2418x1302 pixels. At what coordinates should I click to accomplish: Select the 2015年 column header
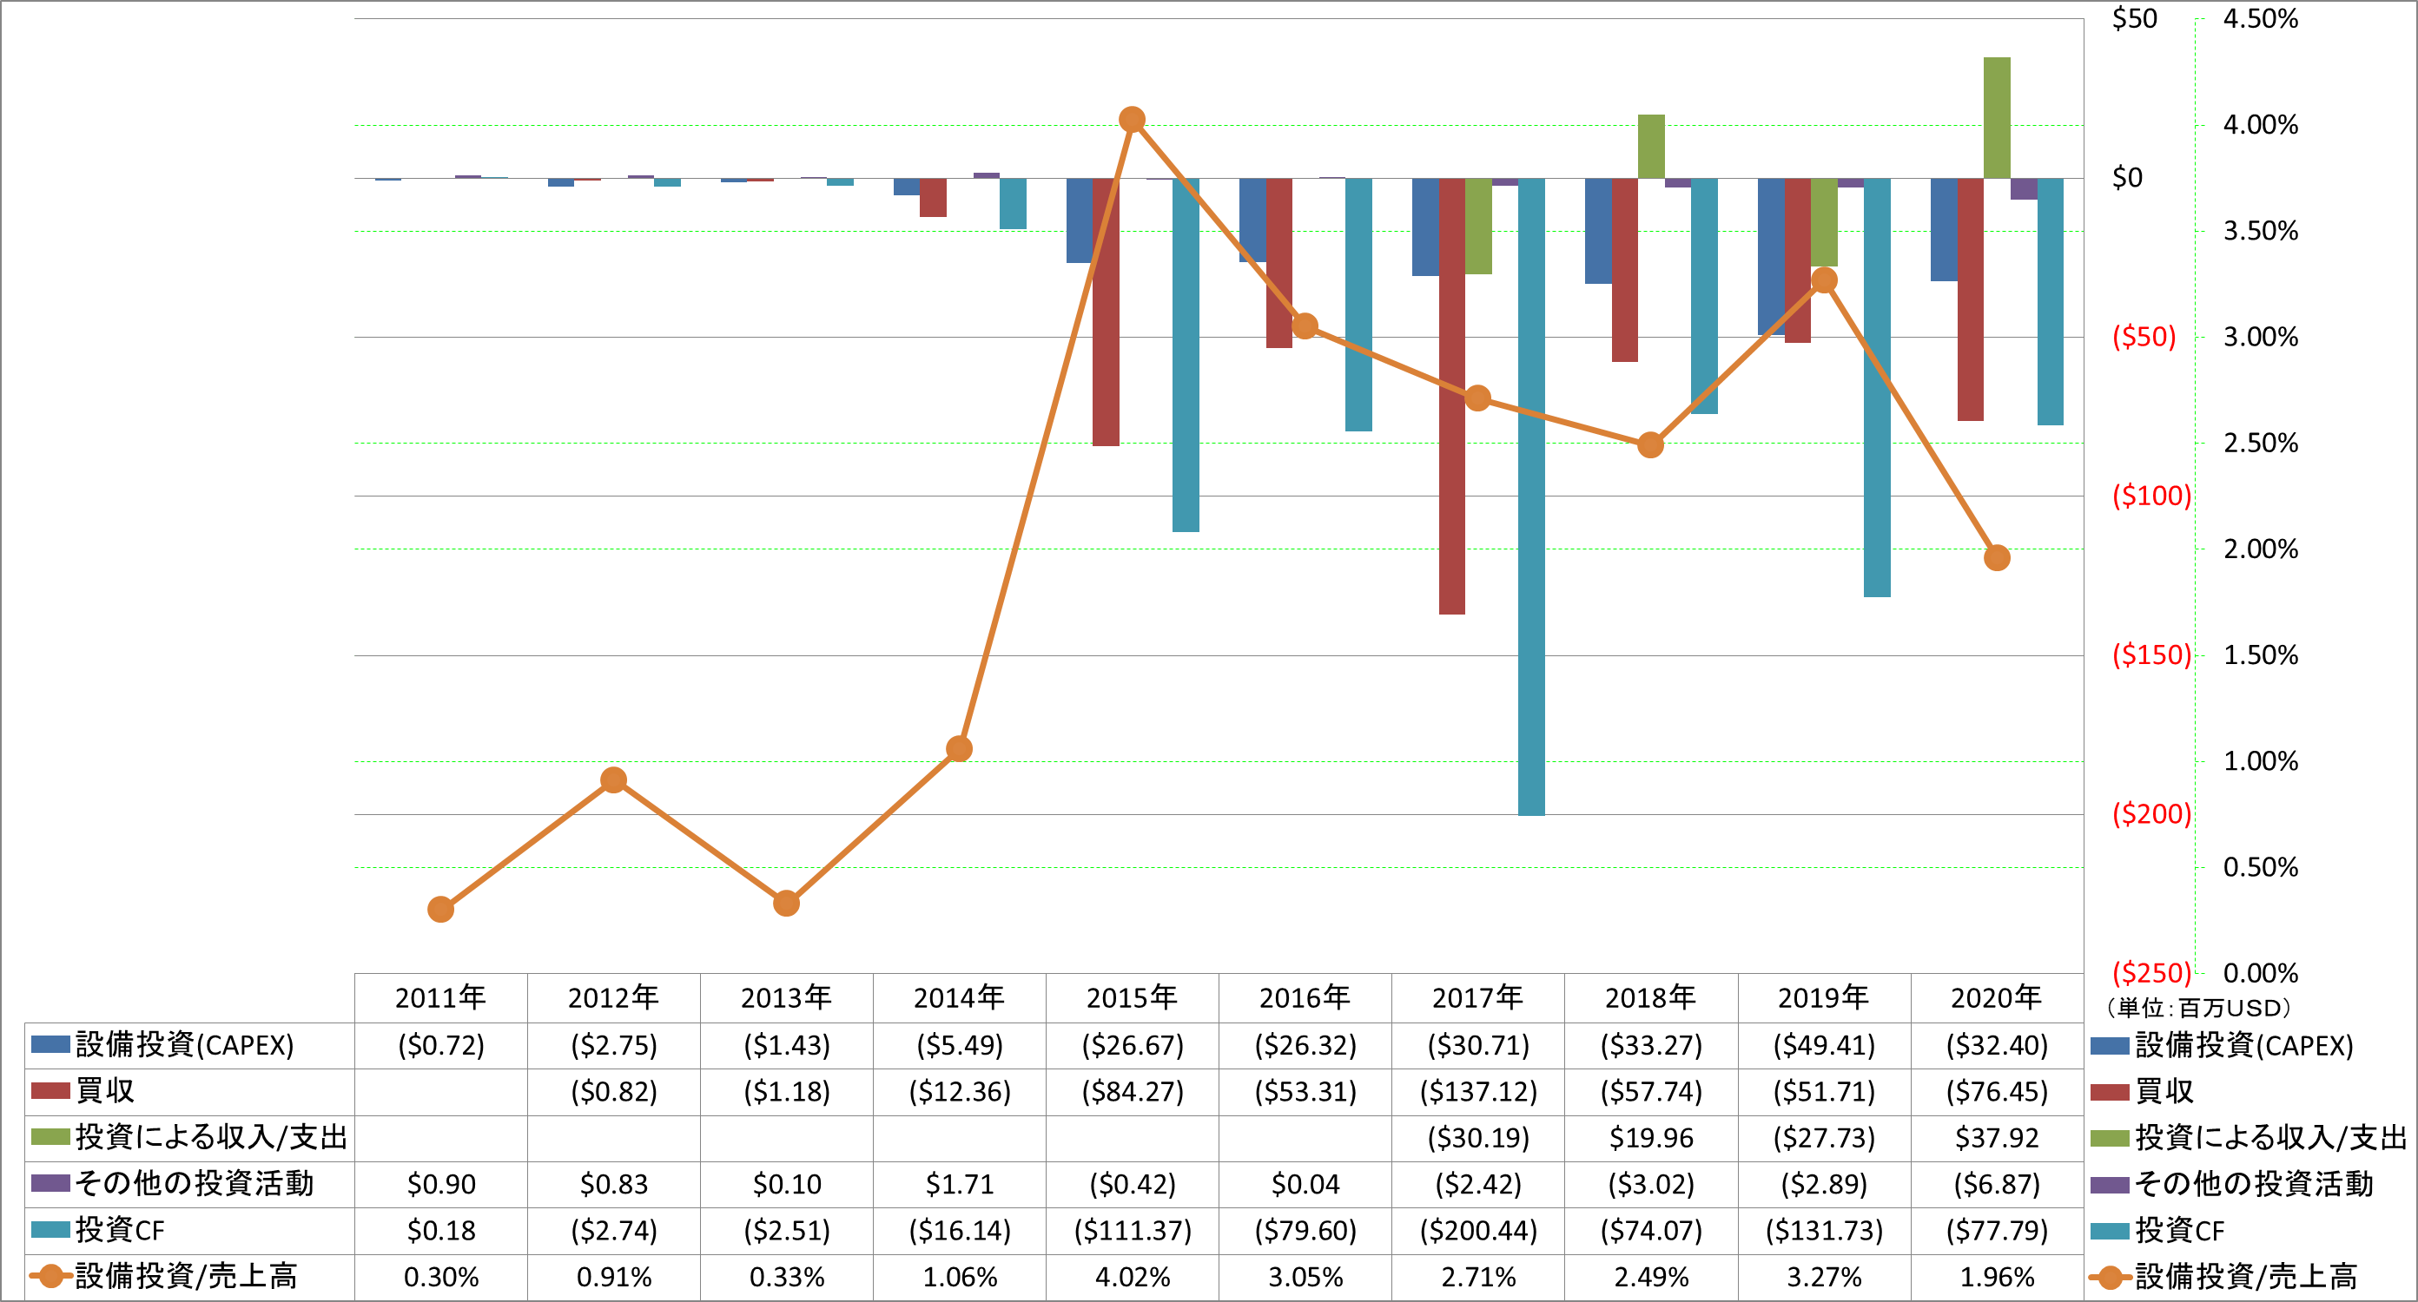[x=1132, y=997]
